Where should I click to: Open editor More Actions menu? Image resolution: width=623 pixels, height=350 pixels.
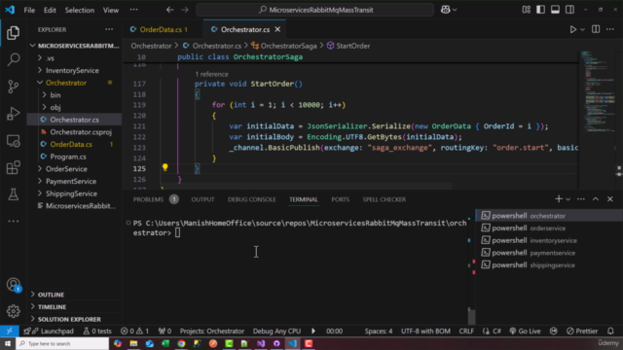coord(610,29)
